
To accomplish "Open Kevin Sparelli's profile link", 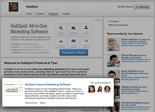I will [129, 71].
